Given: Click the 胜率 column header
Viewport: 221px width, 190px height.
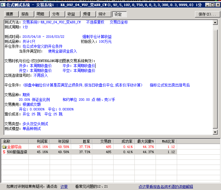Looking at the screenshot, I should coord(82,141).
